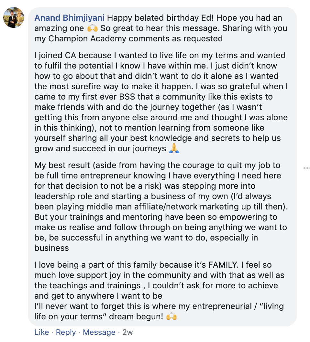This screenshot has width=310, height=342.
Task: Open the 2w timestamp permalink
Action: click(x=127, y=332)
